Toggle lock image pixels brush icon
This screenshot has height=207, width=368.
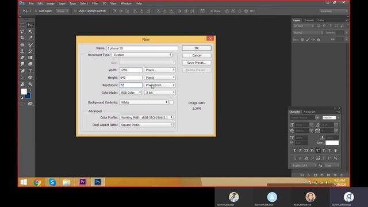(308, 40)
